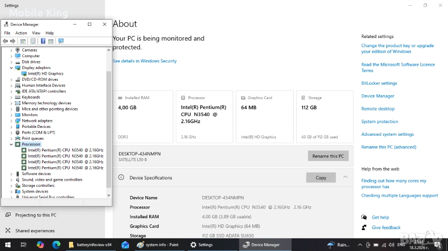This screenshot has width=448, height=251.
Task: Expand the Network adapters node
Action: 11,121
